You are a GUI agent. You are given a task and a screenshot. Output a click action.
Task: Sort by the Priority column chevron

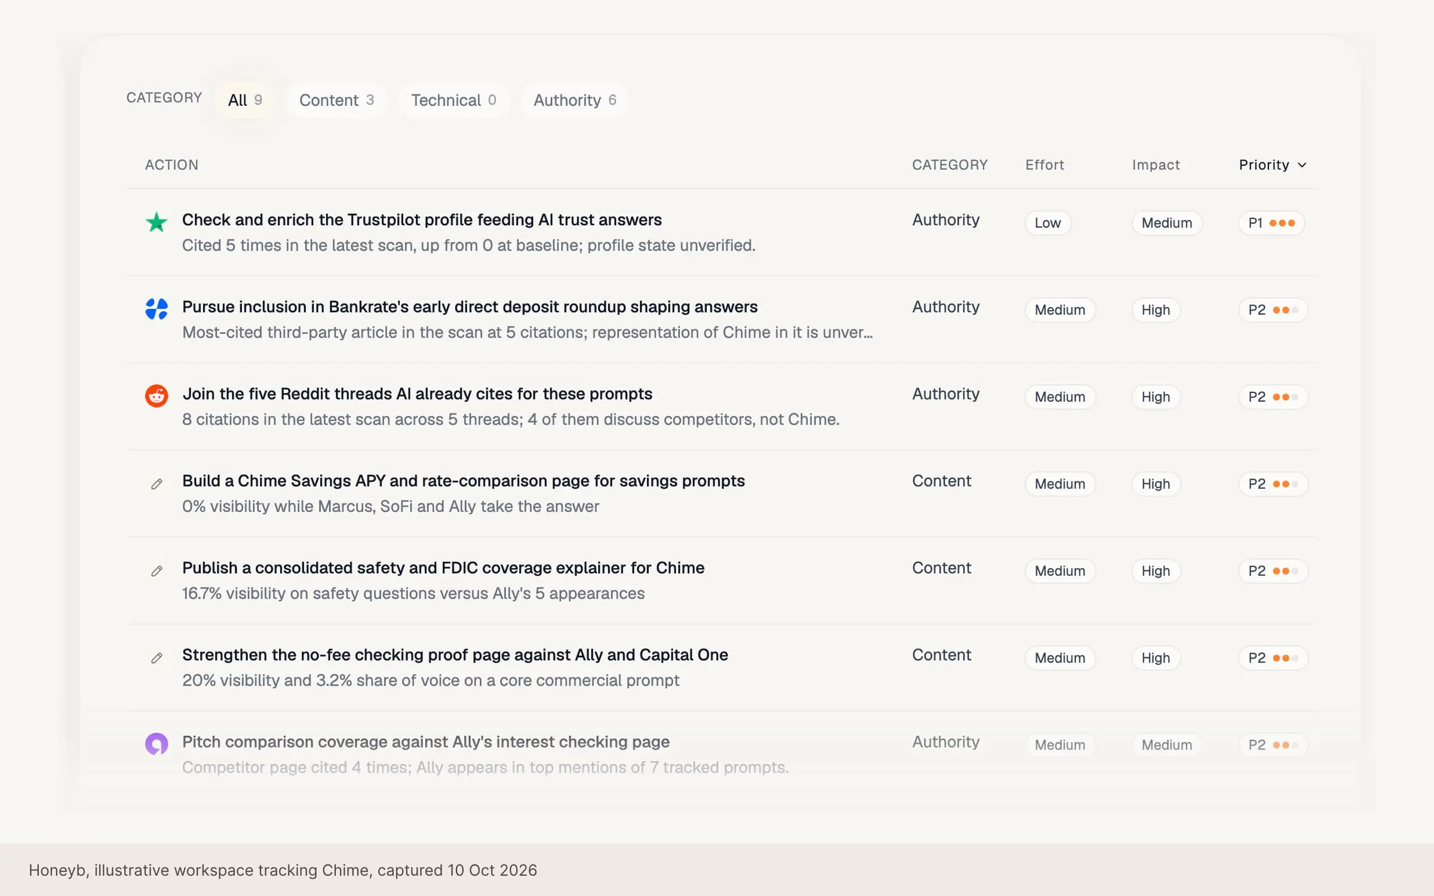click(1302, 165)
